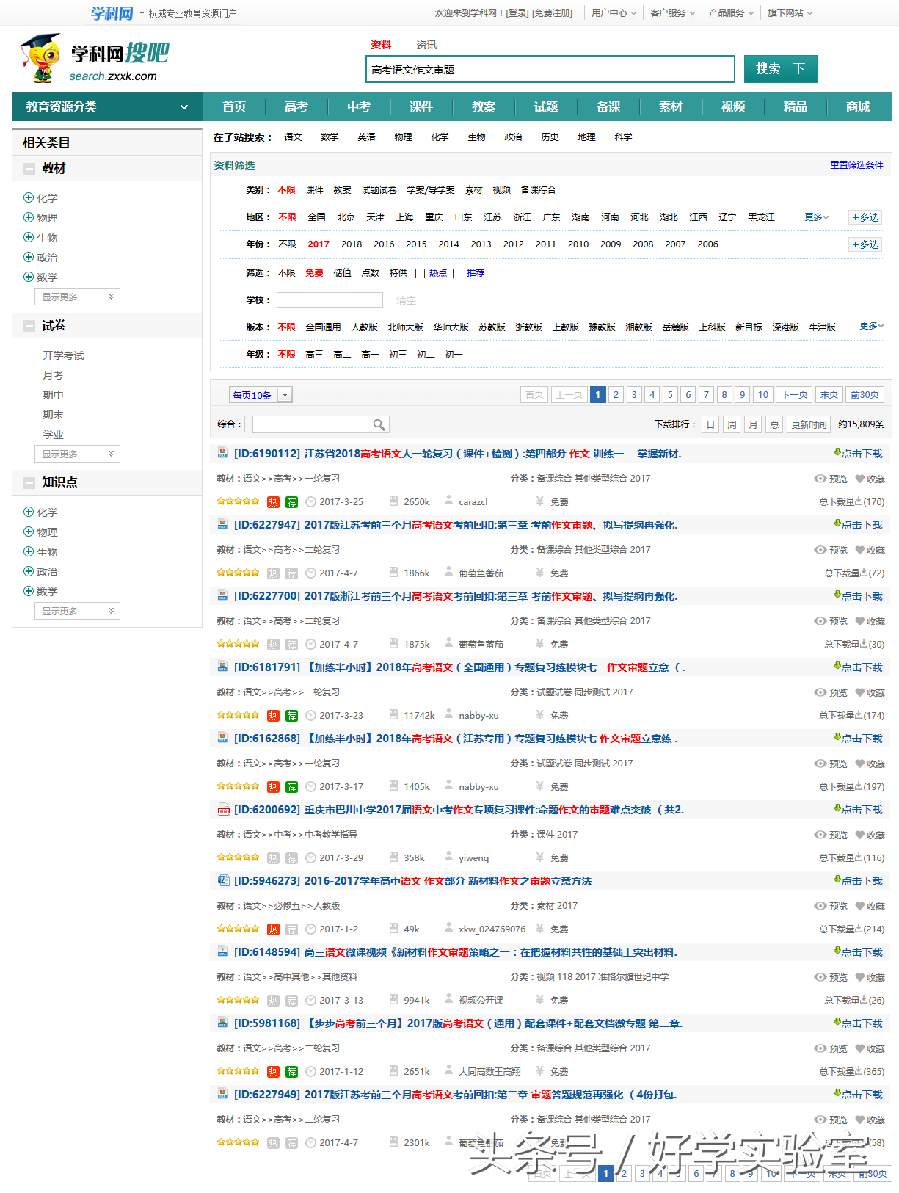Enable 多选 for the 地区 filter

tap(865, 217)
